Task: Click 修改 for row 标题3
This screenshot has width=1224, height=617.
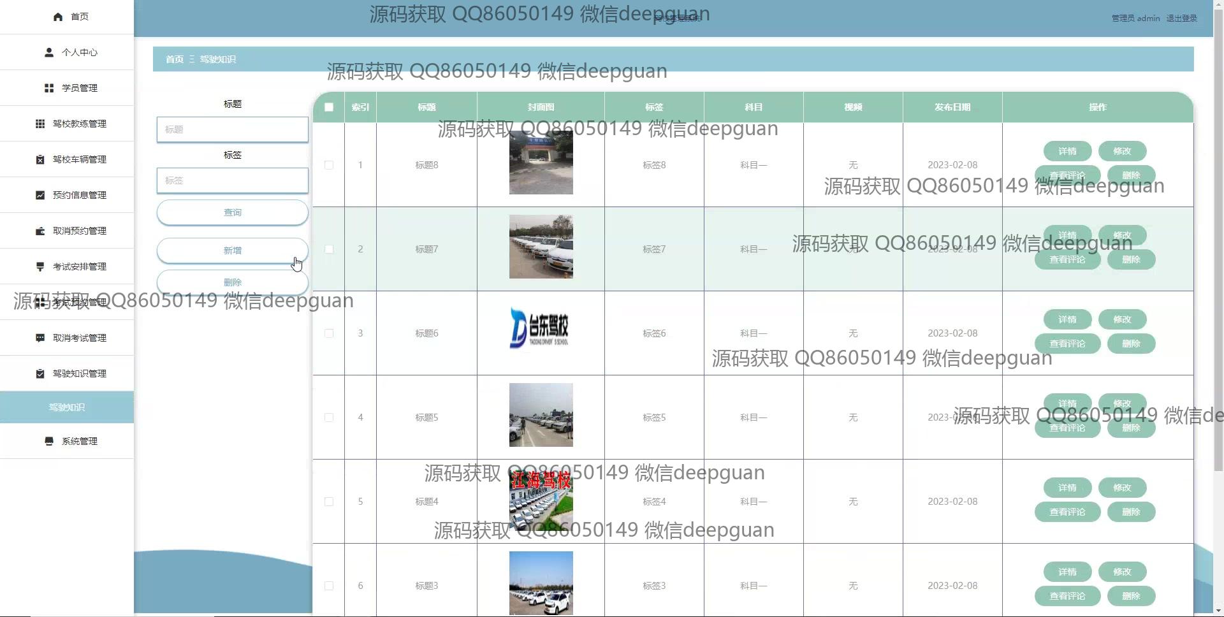Action: coord(1122,572)
